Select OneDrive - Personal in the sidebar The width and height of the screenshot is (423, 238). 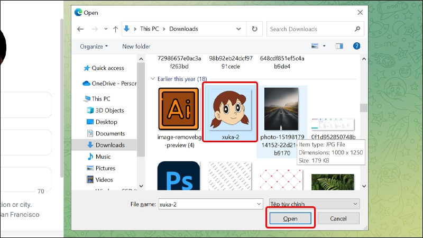pos(109,84)
